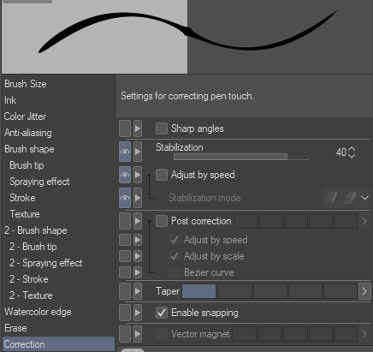This screenshot has width=373, height=352.
Task: Enable the Bezier curve checkbox
Action: [175, 272]
